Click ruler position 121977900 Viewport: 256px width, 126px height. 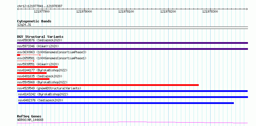click(42, 11)
